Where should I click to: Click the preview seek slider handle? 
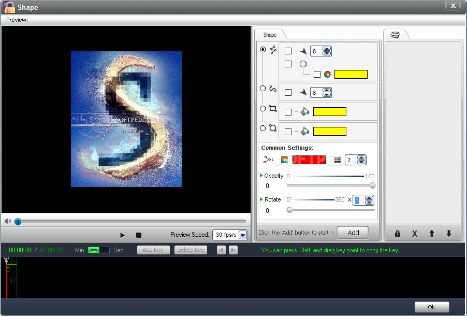pos(18,222)
